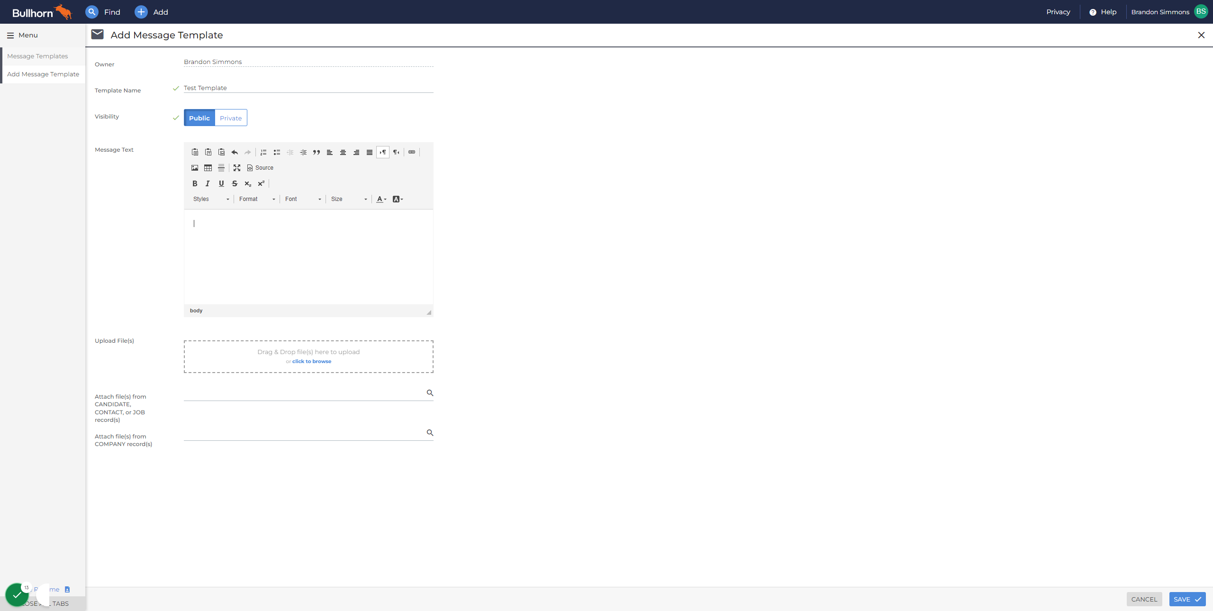Screen dimensions: 1213x611
Task: Insert a bulleted list
Action: [277, 152]
